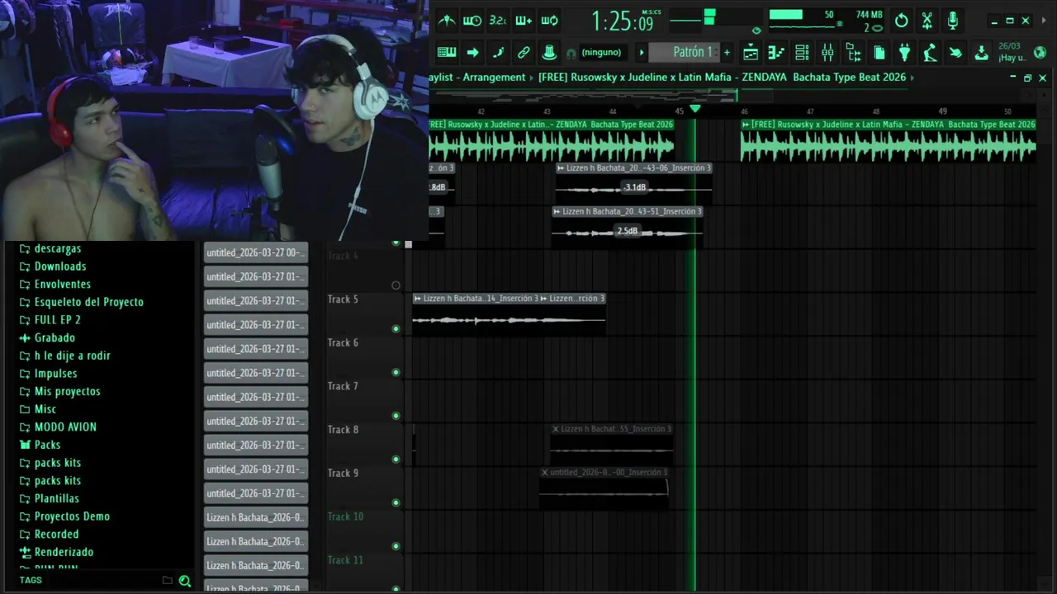Toggle loop recording icon

(x=549, y=21)
